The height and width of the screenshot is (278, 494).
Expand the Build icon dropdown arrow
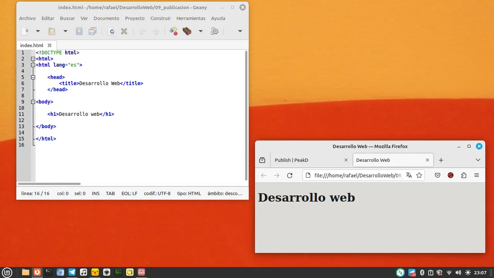(201, 31)
